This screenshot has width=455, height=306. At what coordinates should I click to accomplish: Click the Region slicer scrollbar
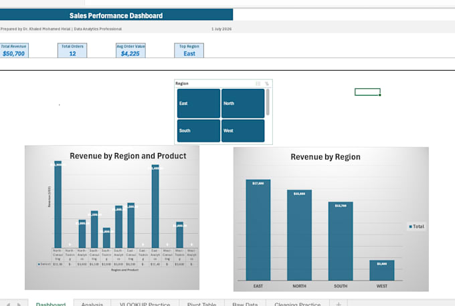(268, 102)
